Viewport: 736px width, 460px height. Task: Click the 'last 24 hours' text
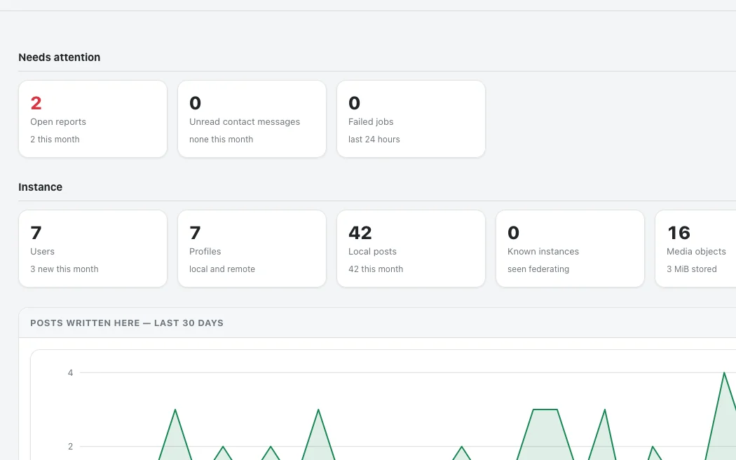(374, 140)
